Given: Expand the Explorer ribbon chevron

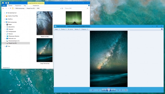Looking at the screenshot, I should click(87, 6).
